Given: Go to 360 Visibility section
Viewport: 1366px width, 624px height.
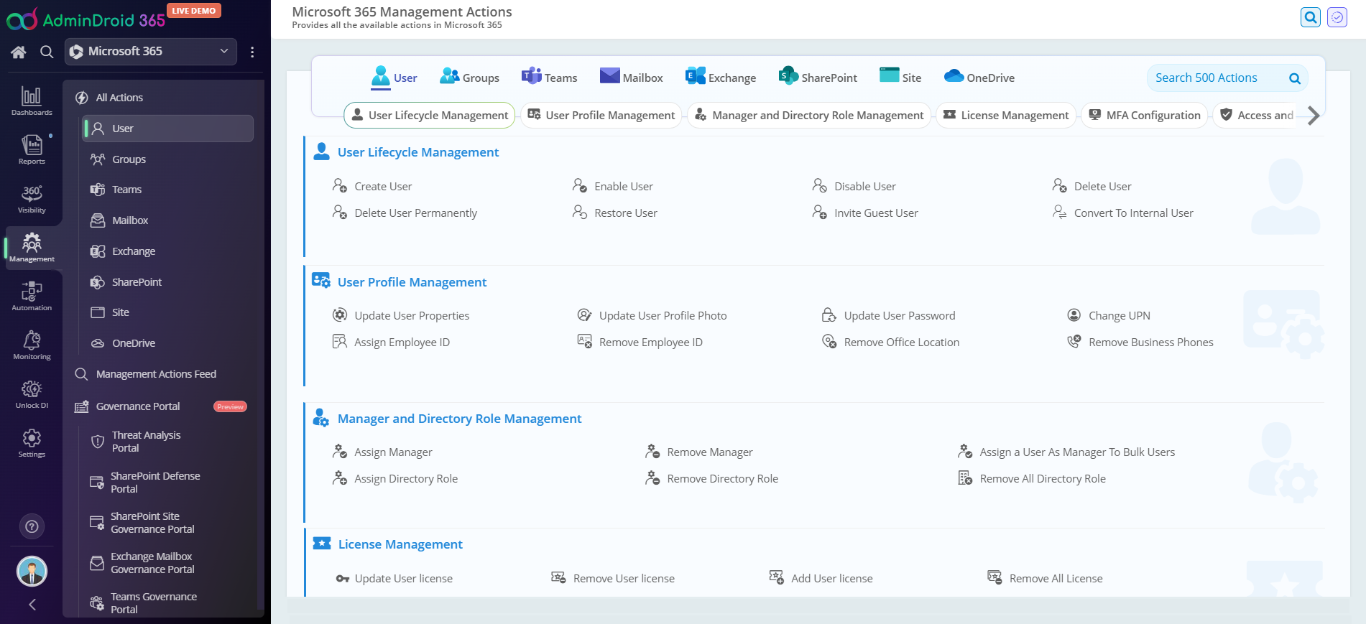Looking at the screenshot, I should coord(32,198).
